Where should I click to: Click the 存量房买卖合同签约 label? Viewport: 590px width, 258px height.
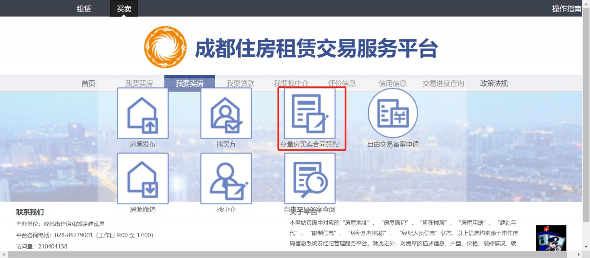[x=310, y=145]
